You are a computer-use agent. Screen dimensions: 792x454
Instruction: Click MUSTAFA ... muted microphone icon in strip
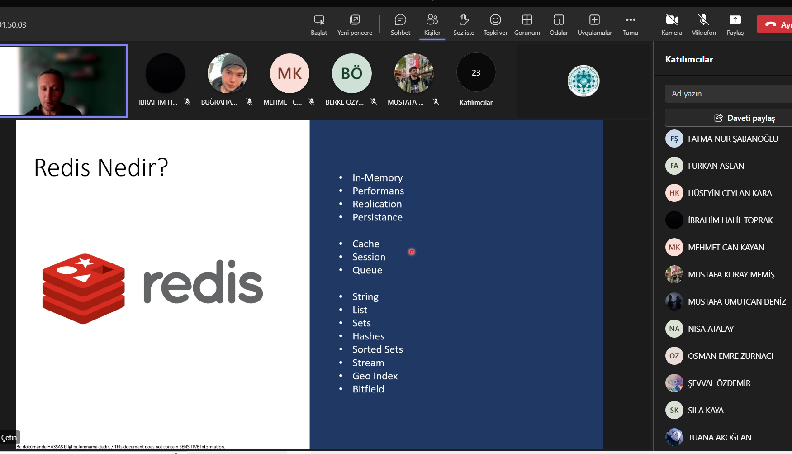coord(436,102)
